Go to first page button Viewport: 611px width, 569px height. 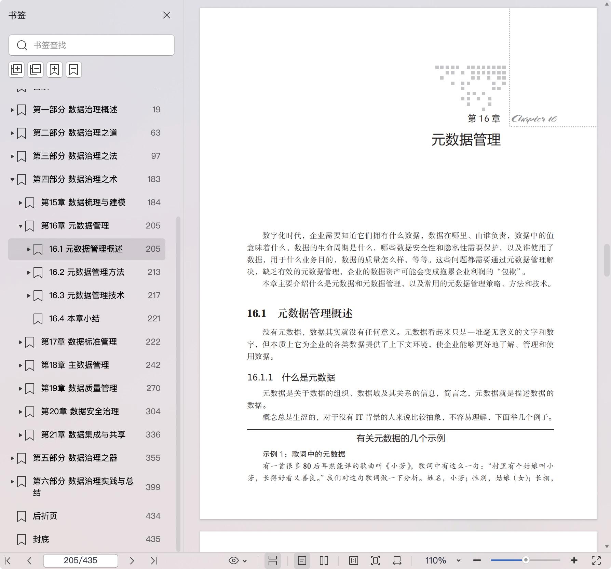[x=8, y=560]
